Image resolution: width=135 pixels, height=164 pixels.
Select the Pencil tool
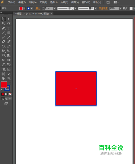[x=9, y=37]
